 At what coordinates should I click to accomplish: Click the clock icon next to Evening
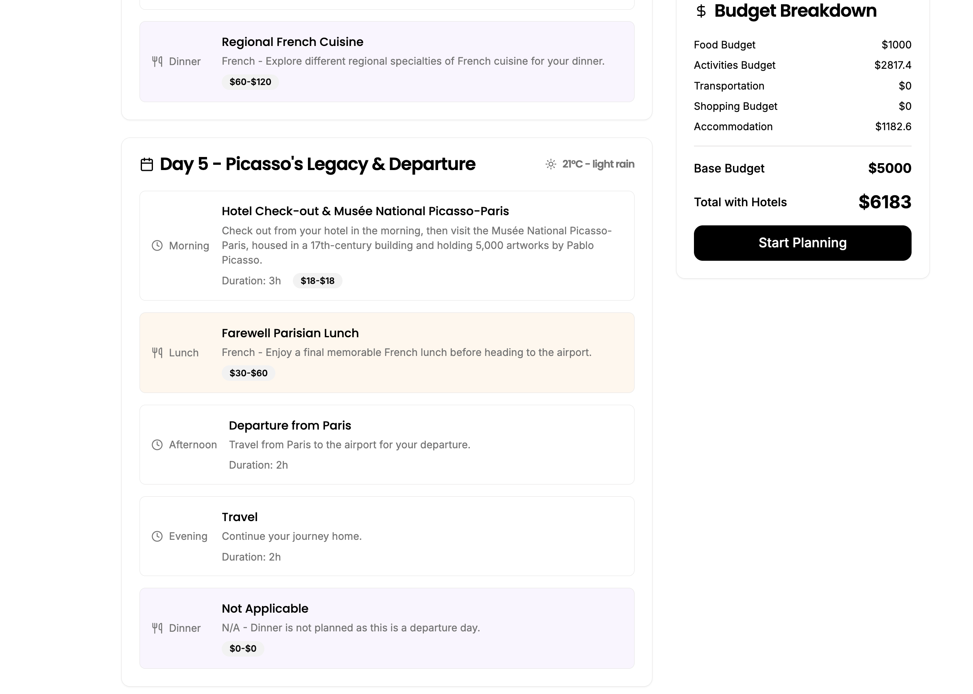click(x=157, y=536)
